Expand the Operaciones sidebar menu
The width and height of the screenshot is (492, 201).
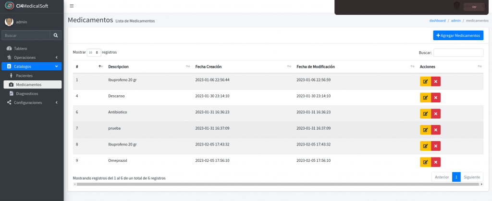(32, 57)
